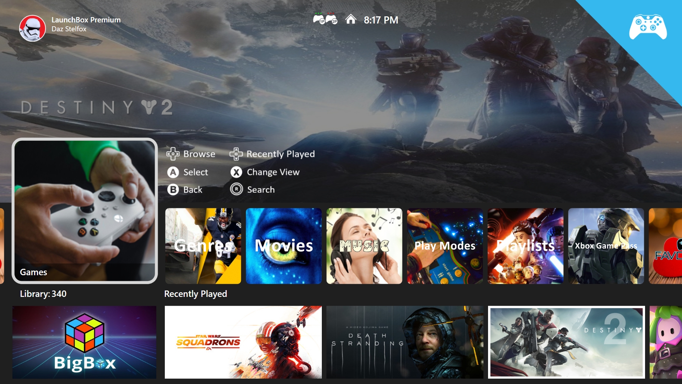Screen dimensions: 682x384
Task: Click the Change View hint label
Action: pyautogui.click(x=273, y=172)
